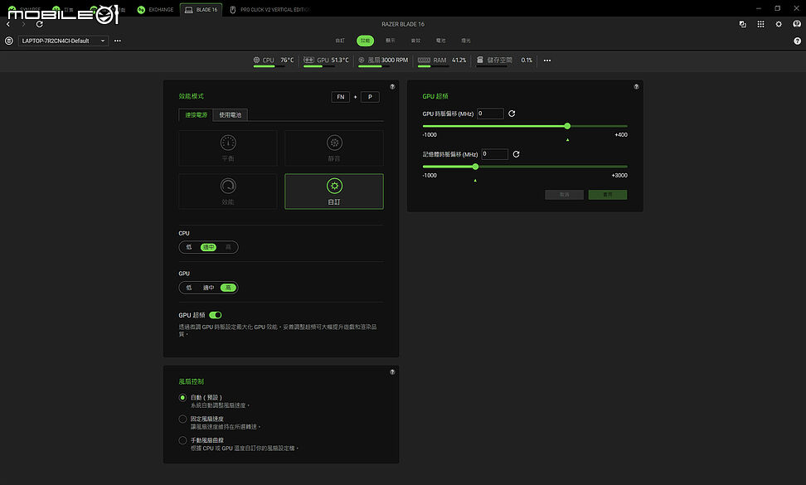Open the 音效 section in top navigation
This screenshot has height=485, width=806.
pyautogui.click(x=415, y=41)
